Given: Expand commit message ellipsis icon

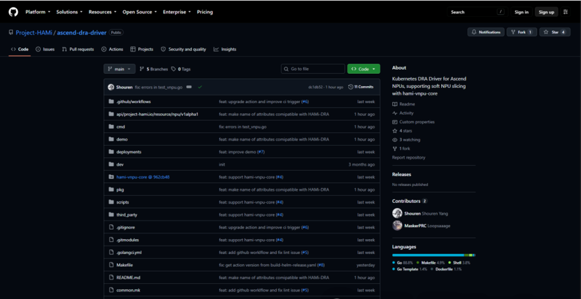Looking at the screenshot, I should coord(189,87).
